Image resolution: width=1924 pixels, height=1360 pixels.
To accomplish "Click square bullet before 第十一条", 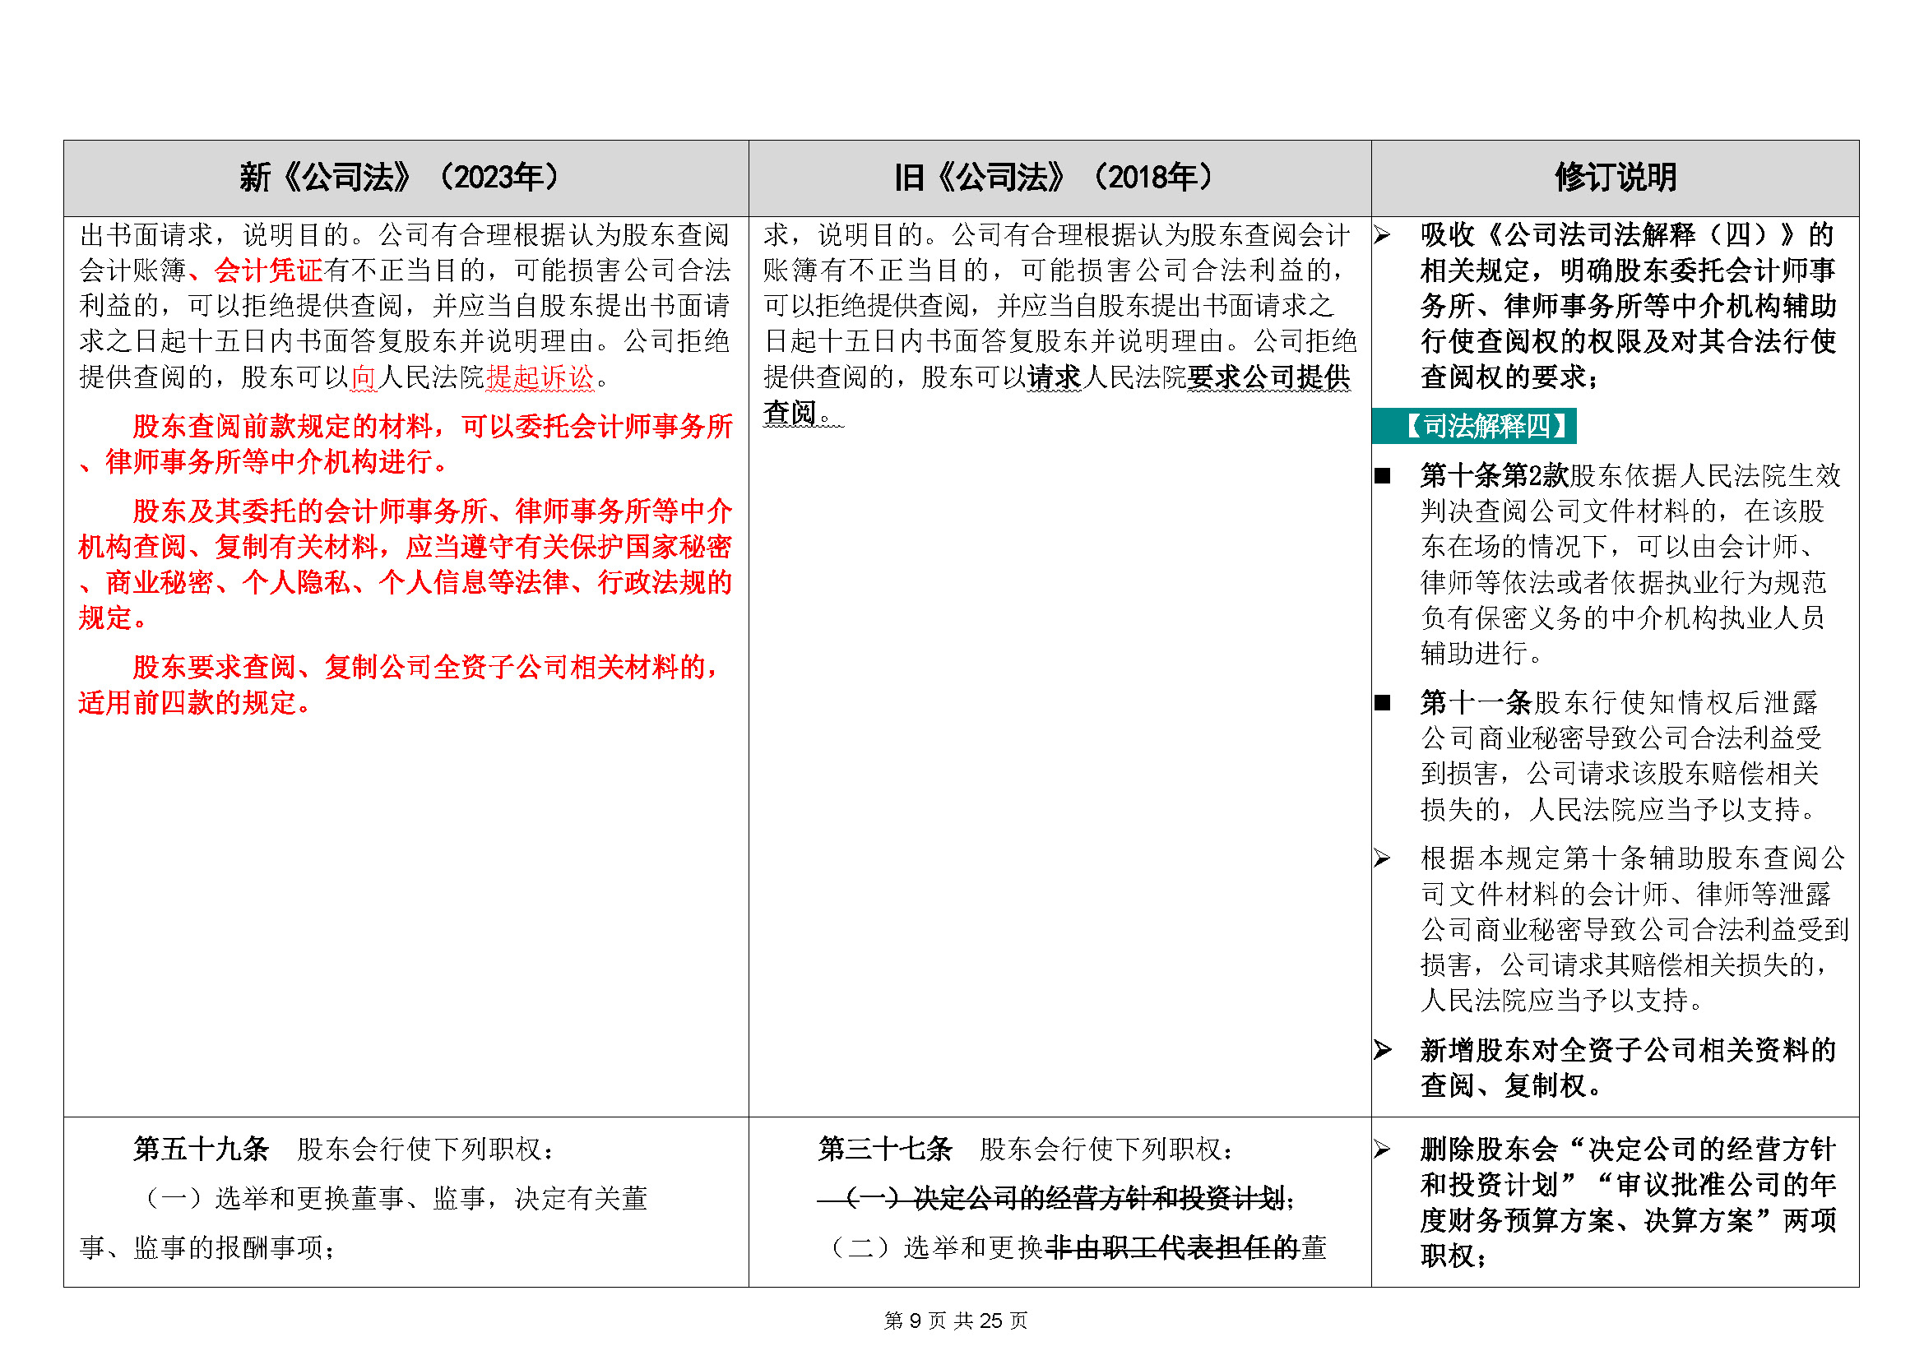I will (x=1382, y=702).
